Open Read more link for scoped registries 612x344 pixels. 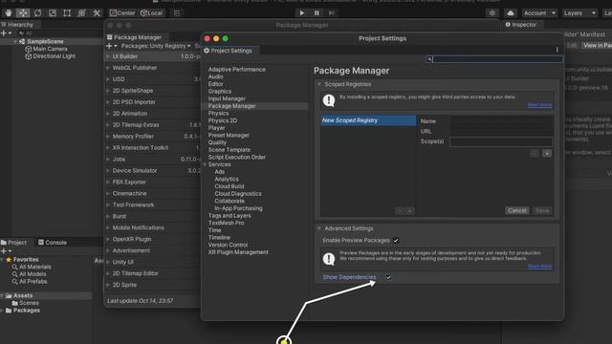pyautogui.click(x=539, y=105)
